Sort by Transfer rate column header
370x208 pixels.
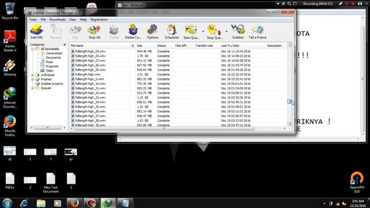pyautogui.click(x=206, y=46)
